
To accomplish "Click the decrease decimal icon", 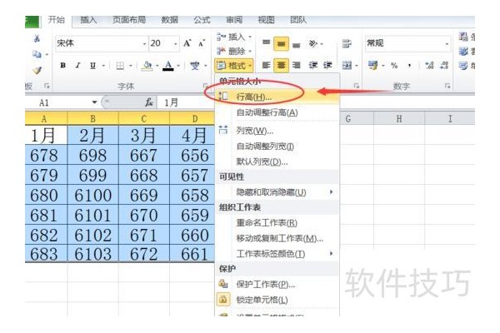I will tap(444, 66).
